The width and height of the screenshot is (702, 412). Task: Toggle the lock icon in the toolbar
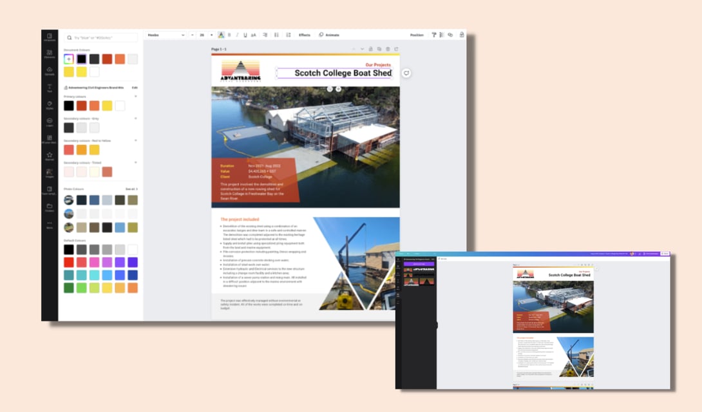(462, 35)
